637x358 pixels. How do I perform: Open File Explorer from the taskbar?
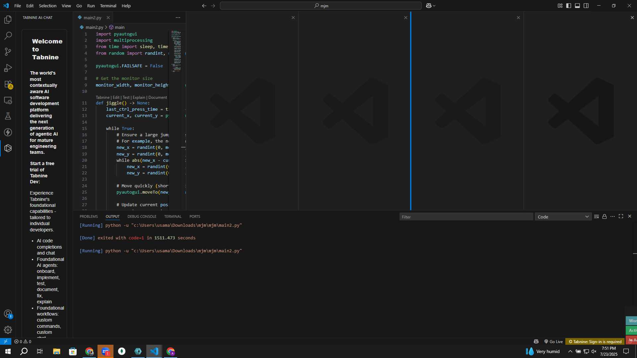pos(57,351)
